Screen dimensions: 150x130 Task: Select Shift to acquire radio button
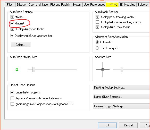click(97, 48)
